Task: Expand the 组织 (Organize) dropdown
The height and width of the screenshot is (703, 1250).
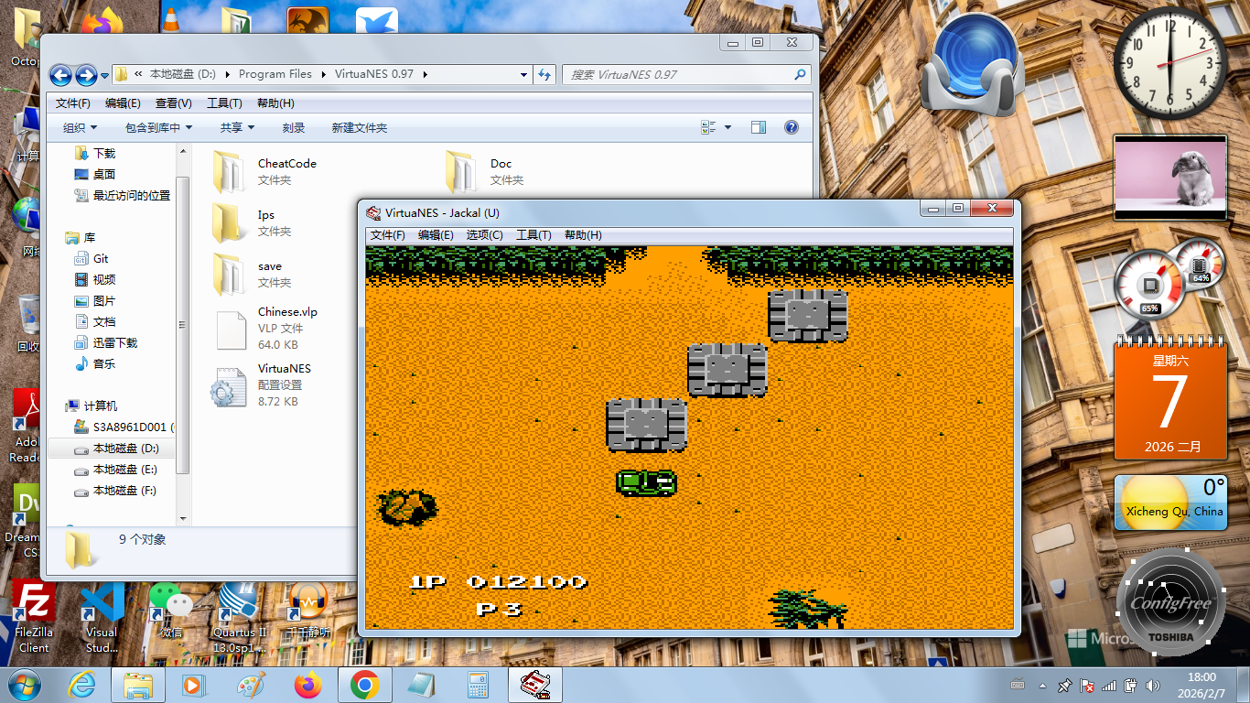Action: click(x=80, y=128)
